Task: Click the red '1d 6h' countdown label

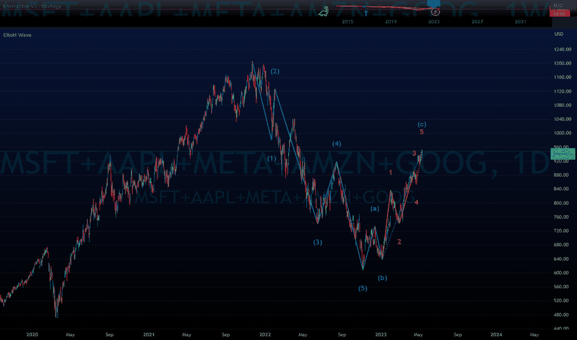Action: point(559,14)
